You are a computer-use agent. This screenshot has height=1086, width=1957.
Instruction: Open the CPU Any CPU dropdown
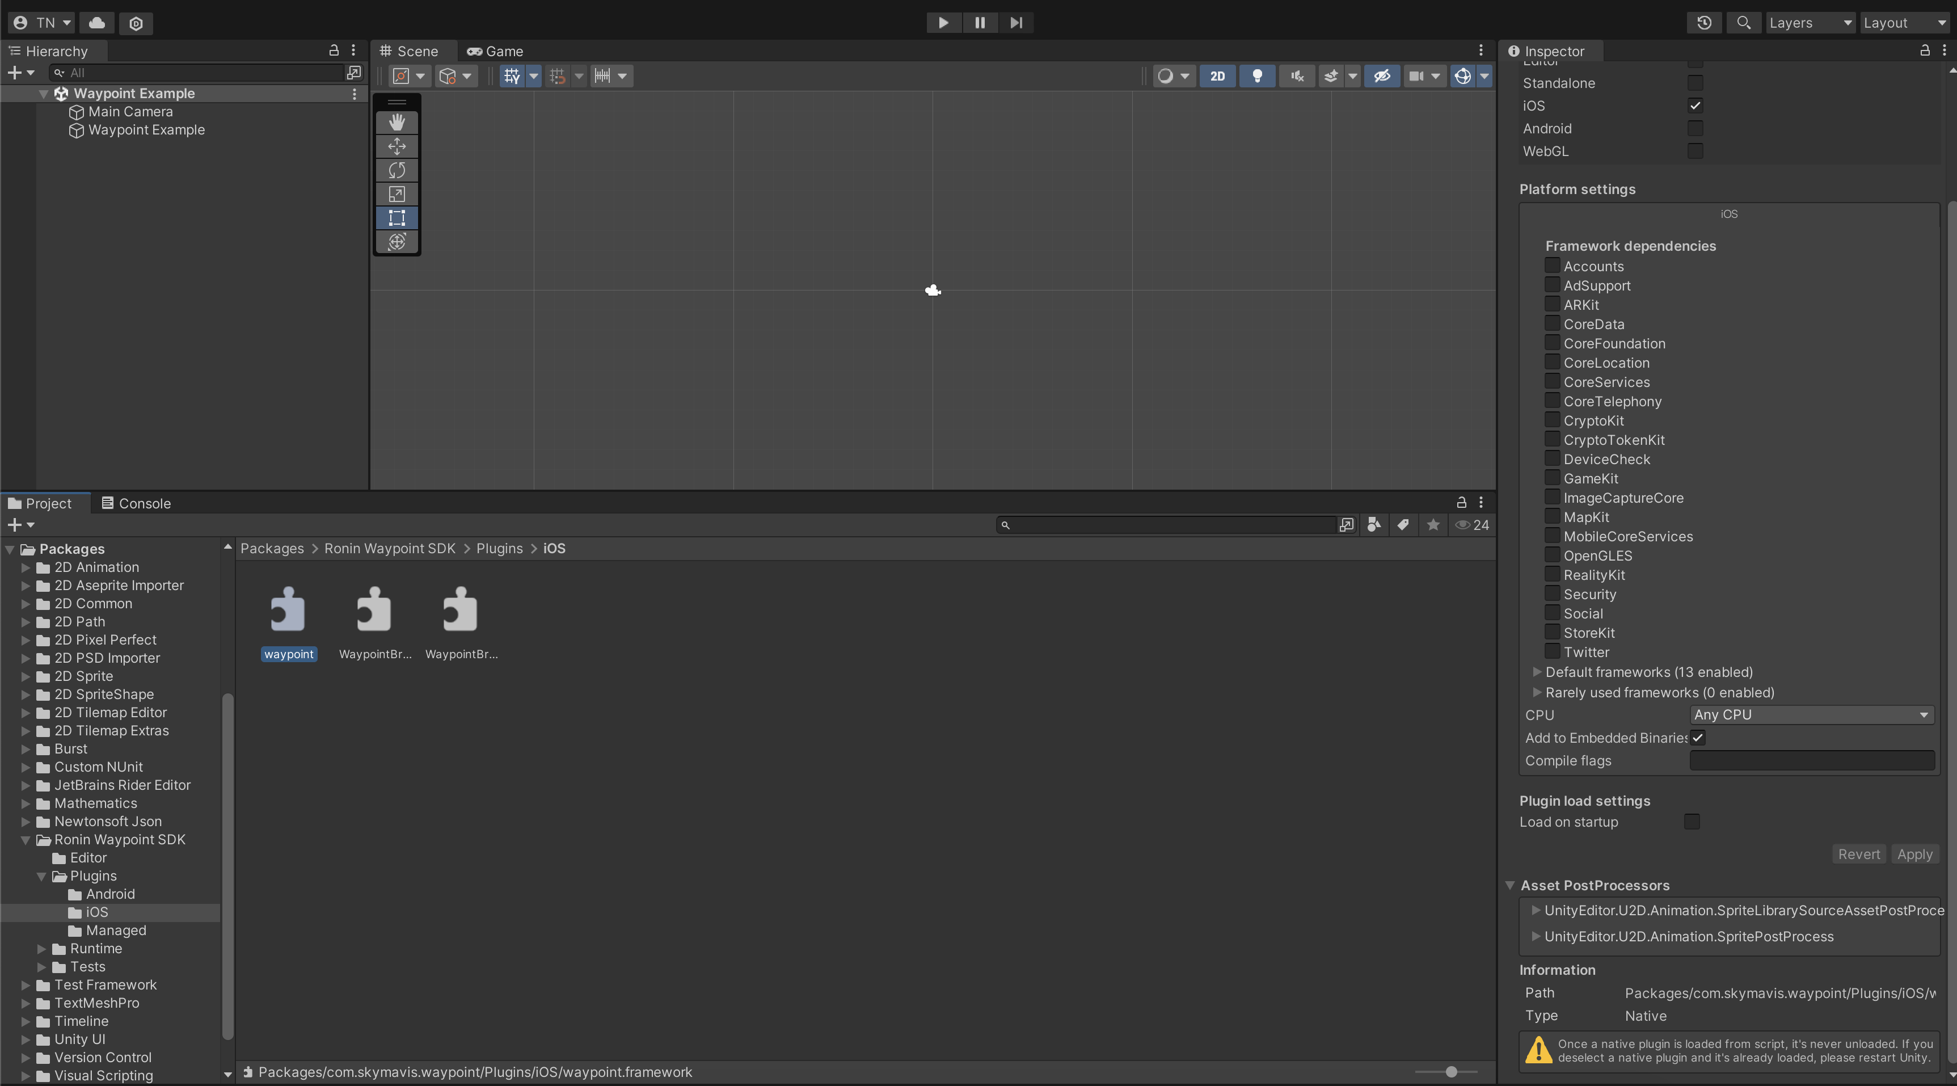[1812, 714]
